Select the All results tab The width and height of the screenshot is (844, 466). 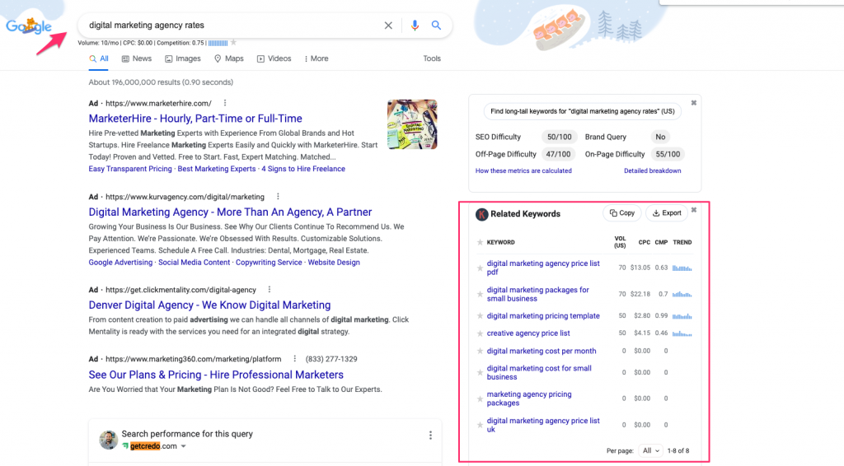click(99, 58)
